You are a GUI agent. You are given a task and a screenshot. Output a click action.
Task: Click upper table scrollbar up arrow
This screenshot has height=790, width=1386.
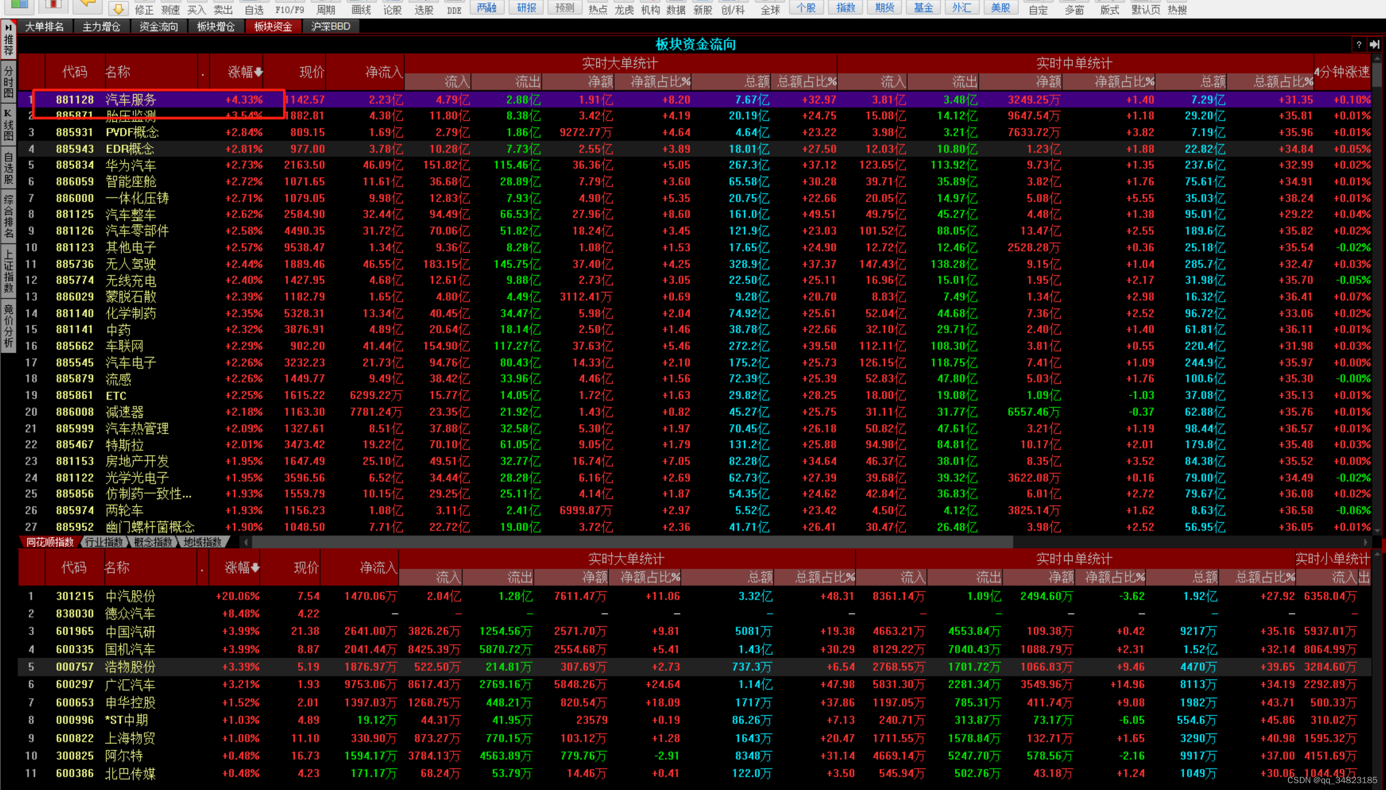click(1377, 59)
